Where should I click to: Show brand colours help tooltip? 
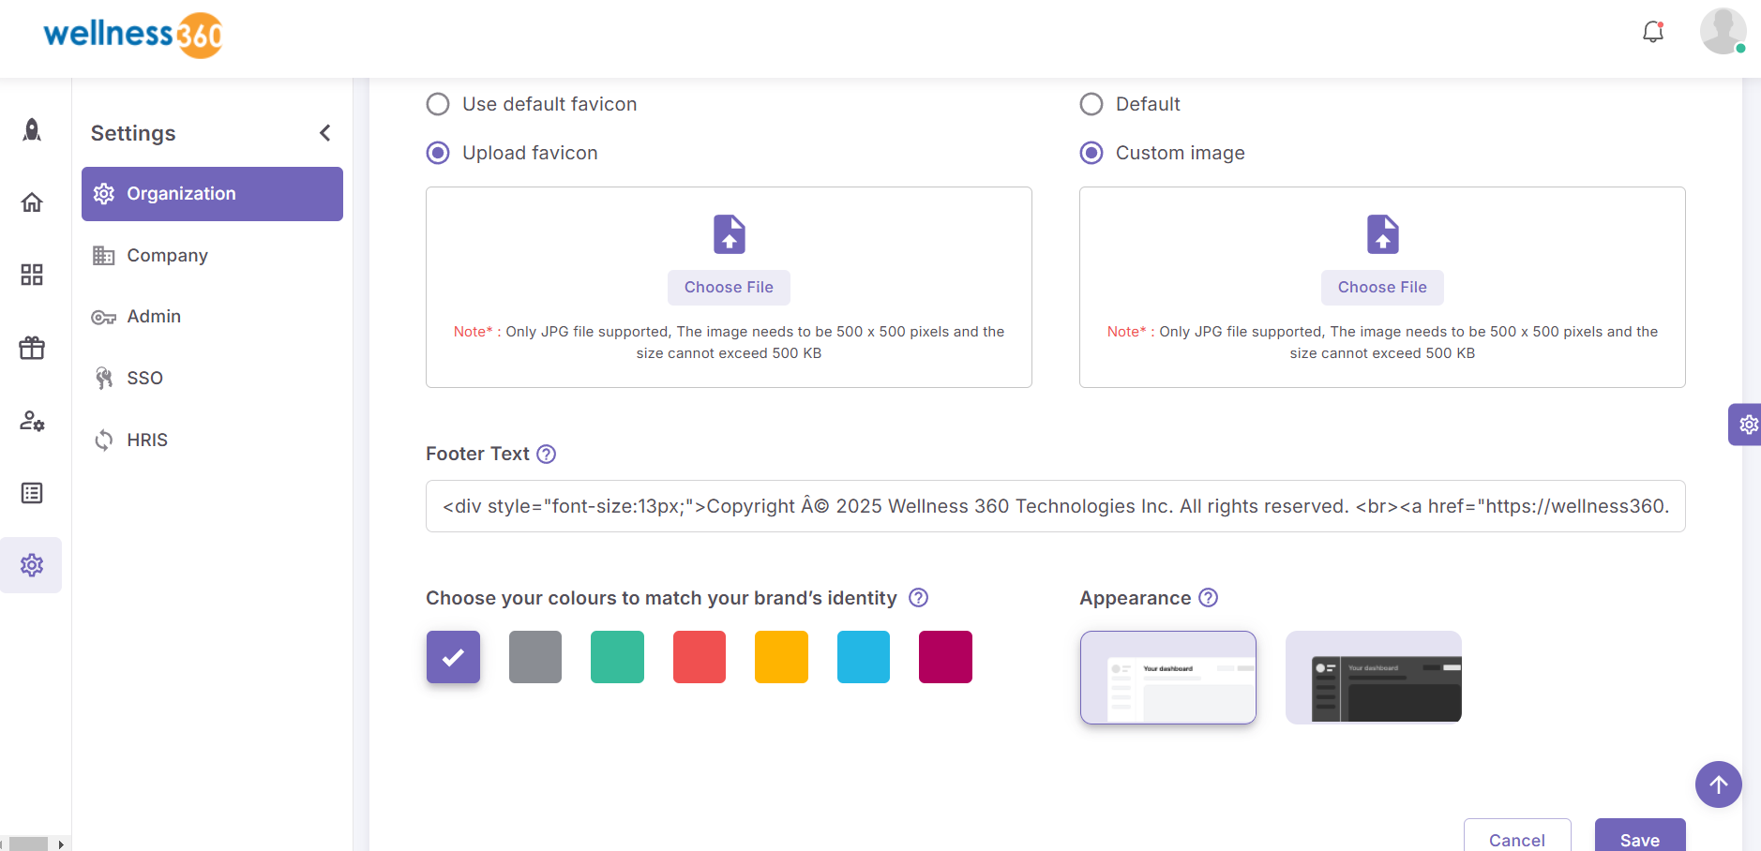tap(919, 598)
